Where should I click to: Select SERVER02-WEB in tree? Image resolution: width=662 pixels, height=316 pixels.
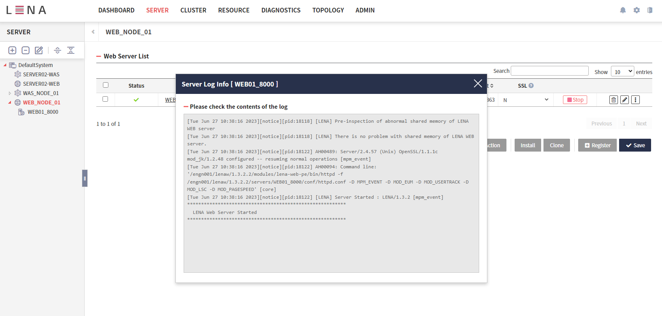coord(41,84)
